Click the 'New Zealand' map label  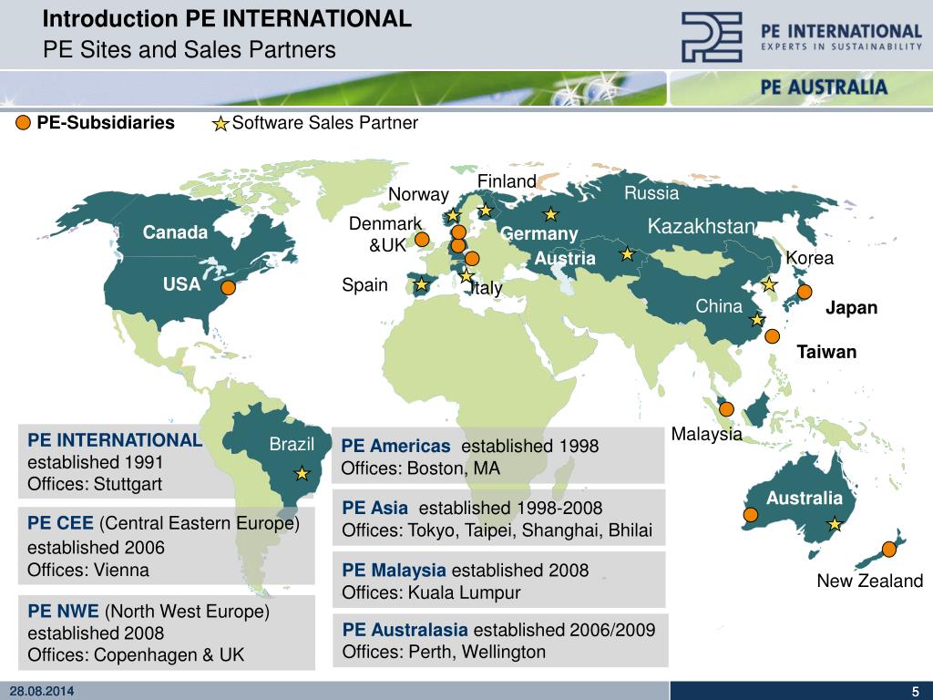pos(870,581)
